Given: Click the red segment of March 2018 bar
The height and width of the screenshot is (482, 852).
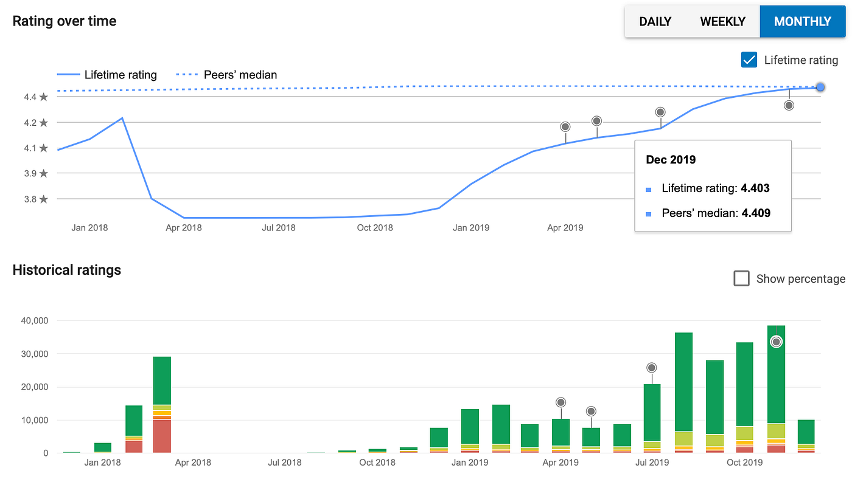Looking at the screenshot, I should pos(162,436).
